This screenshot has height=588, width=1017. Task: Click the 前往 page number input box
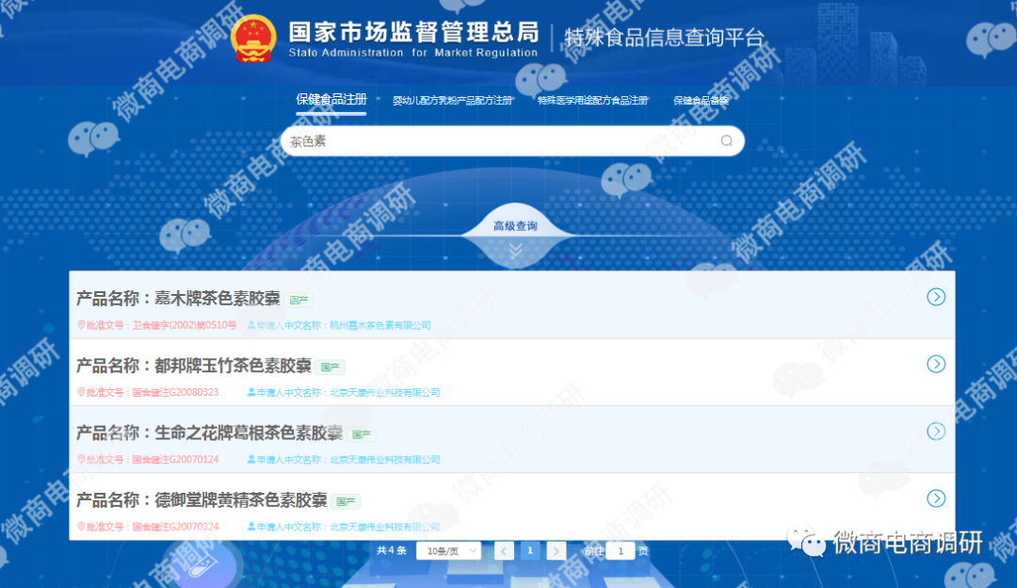coord(620,550)
